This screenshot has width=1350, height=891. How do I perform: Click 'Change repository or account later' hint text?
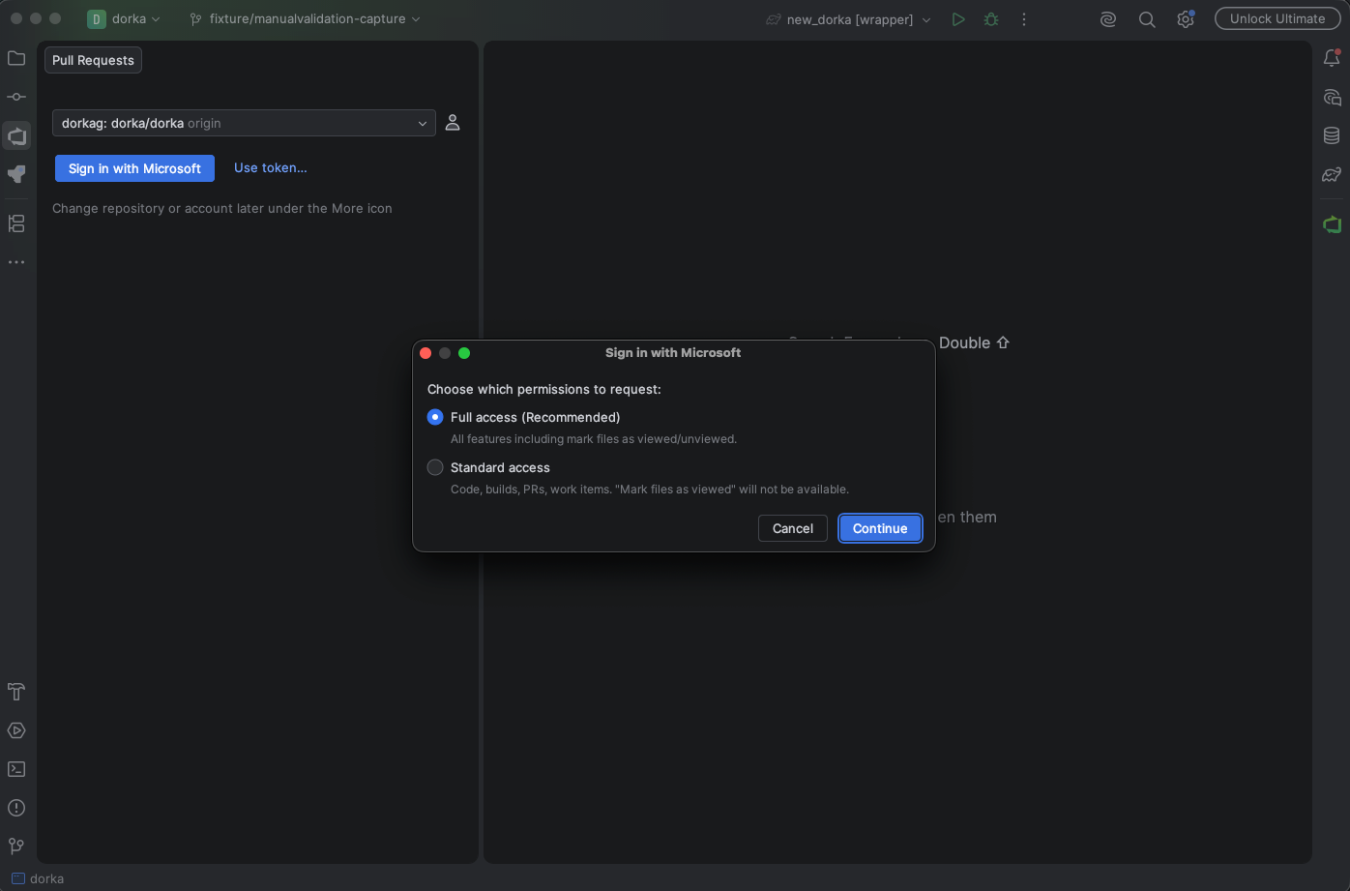click(222, 208)
